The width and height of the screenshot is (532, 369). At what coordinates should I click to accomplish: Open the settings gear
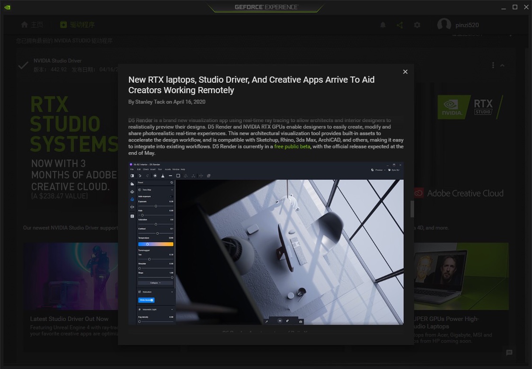(417, 25)
